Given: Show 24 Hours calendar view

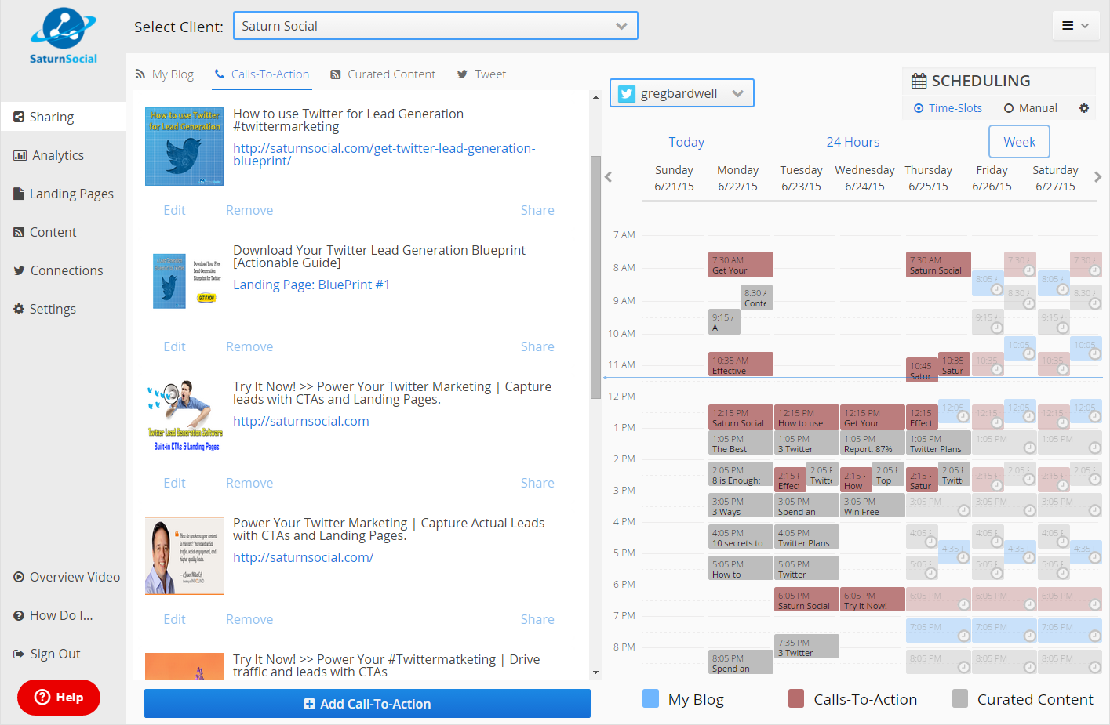Looking at the screenshot, I should tap(853, 142).
